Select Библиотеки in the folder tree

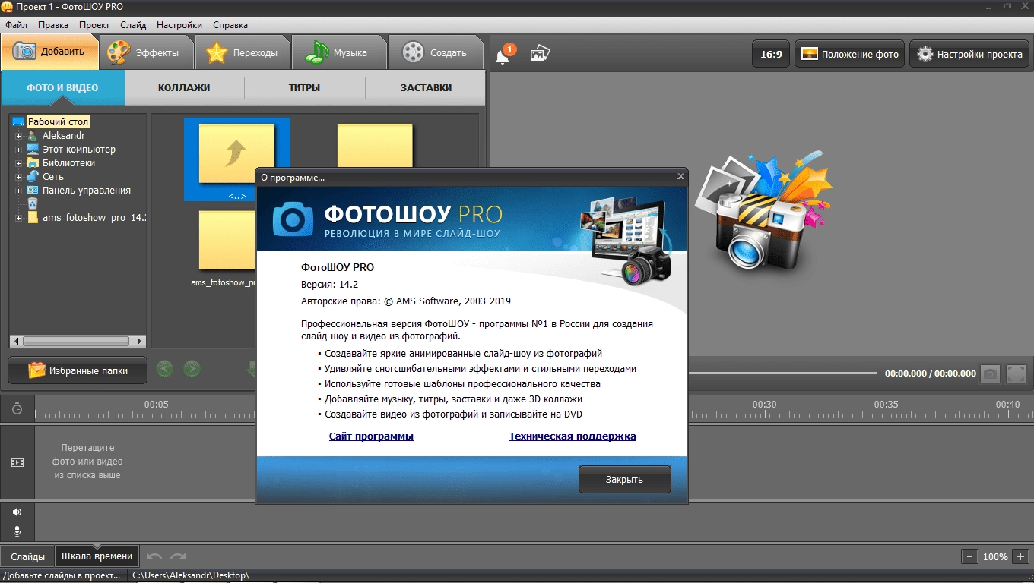(x=68, y=163)
